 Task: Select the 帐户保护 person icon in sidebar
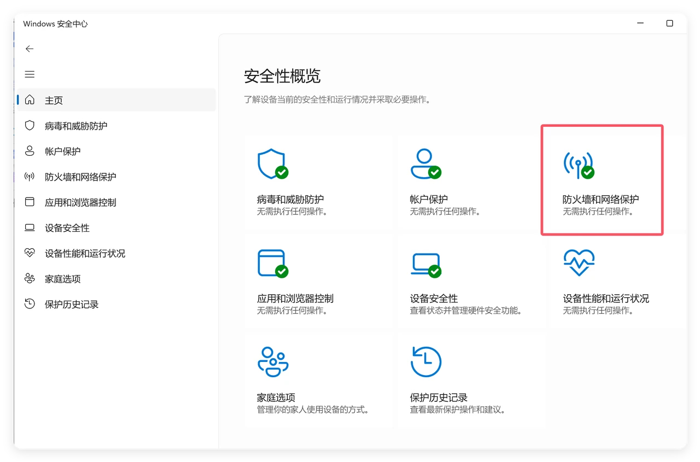30,151
